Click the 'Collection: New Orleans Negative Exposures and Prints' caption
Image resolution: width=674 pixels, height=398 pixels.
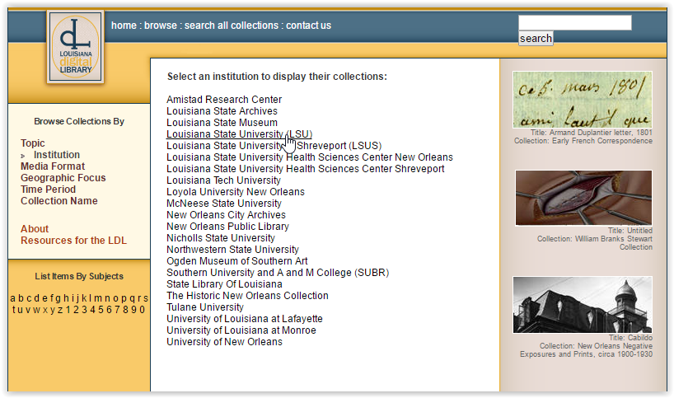coord(587,350)
